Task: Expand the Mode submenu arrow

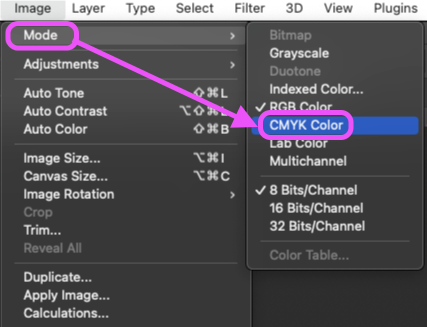Action: point(232,35)
